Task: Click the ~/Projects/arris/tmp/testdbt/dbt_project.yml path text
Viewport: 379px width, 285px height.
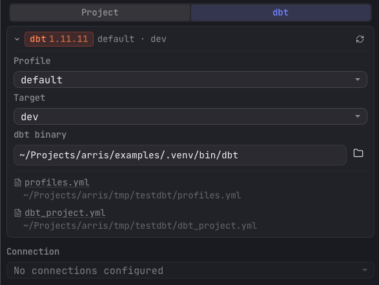Action: pyautogui.click(x=140, y=226)
